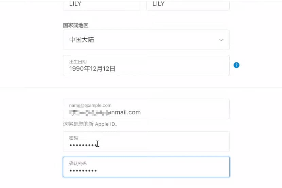Screen dimensions: 282x188
Task: Click the 1990年12月12日 date value
Action: coord(92,69)
